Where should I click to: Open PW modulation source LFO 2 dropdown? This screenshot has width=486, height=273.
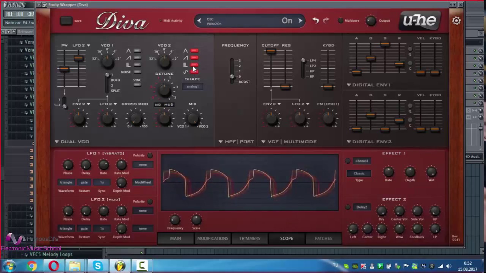[x=81, y=45]
